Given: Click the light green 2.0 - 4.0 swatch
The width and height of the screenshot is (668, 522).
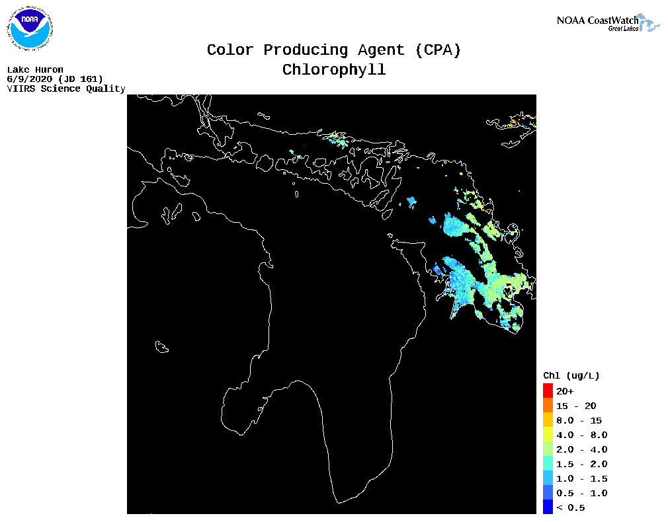Looking at the screenshot, I should click(x=548, y=449).
